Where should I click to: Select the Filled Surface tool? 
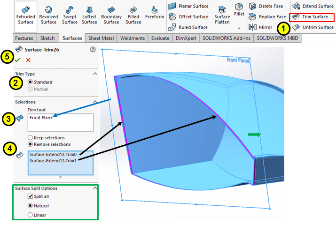tap(133, 15)
